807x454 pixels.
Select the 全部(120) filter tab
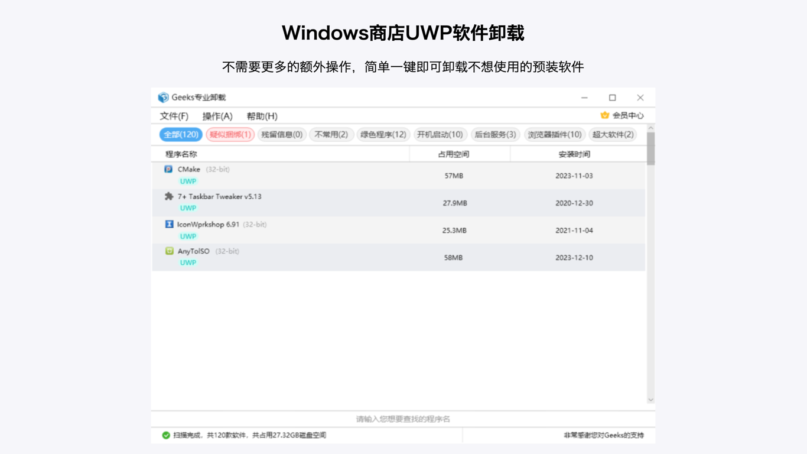pyautogui.click(x=181, y=135)
